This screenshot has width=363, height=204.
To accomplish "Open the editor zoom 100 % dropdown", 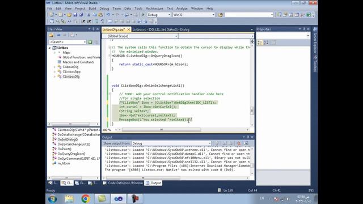I will [x=116, y=130].
